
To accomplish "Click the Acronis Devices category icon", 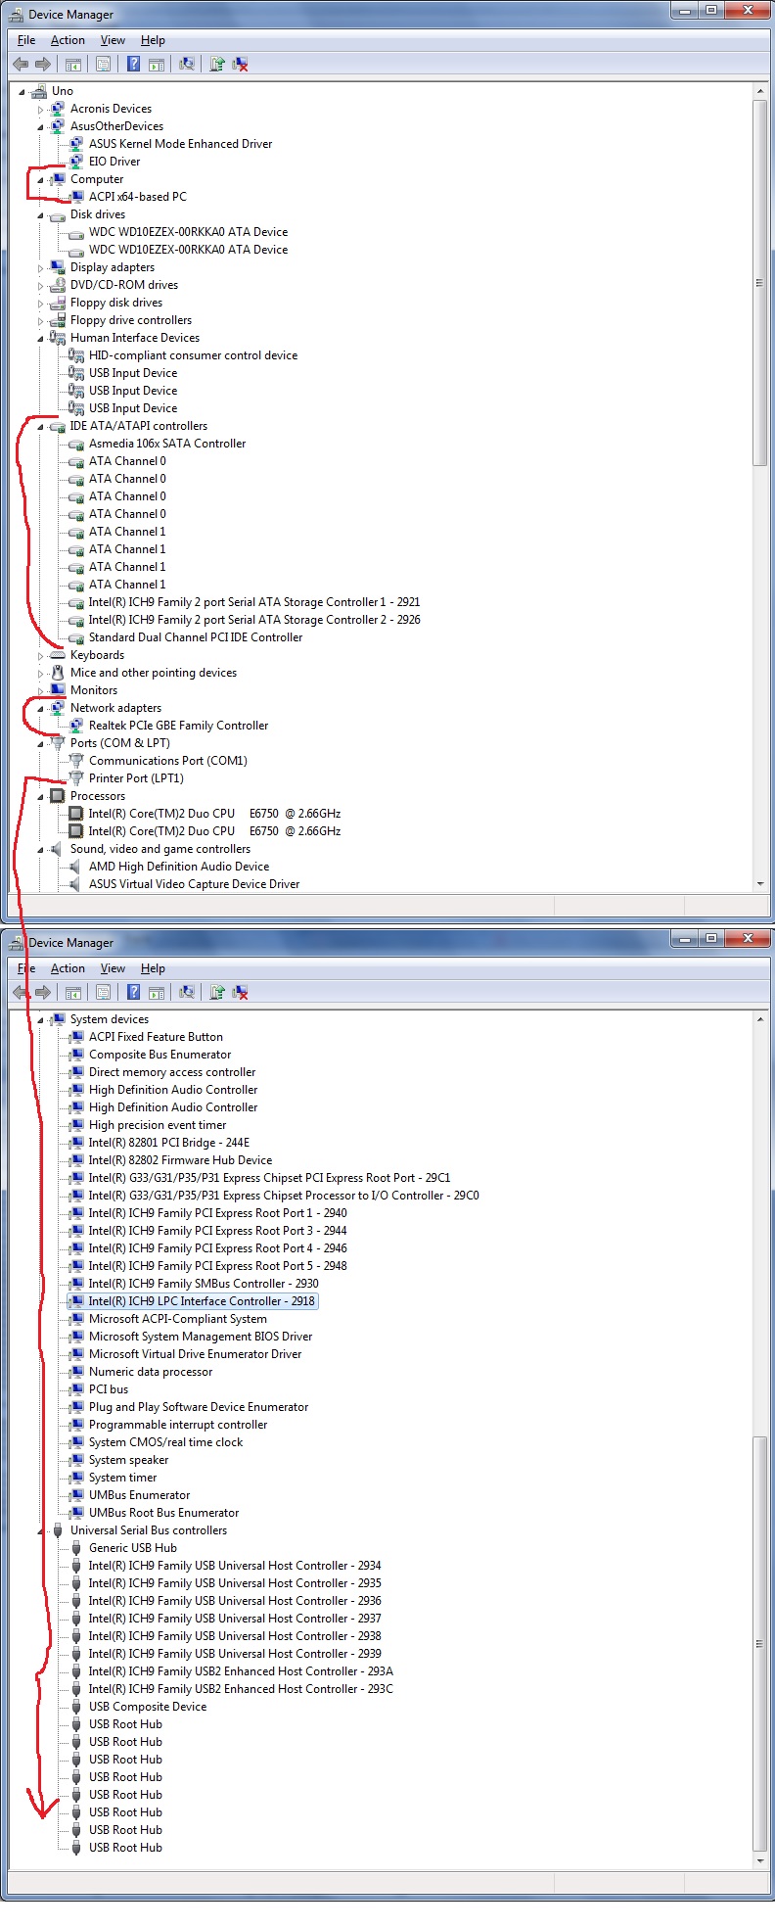I will click(58, 109).
